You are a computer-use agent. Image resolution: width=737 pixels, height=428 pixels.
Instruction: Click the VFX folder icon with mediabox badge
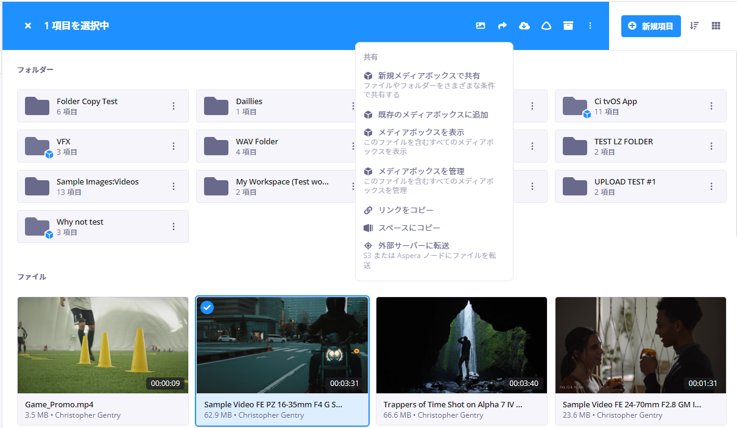[37, 146]
